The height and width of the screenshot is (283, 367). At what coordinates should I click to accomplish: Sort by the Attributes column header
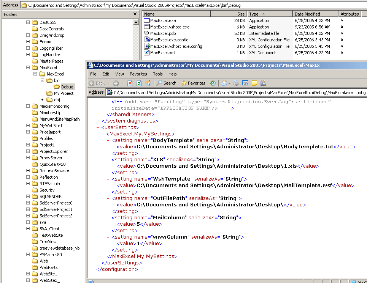[350, 14]
